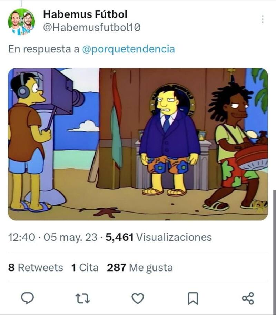
Task: Open the Simpsons meme image
Action: tap(138, 144)
